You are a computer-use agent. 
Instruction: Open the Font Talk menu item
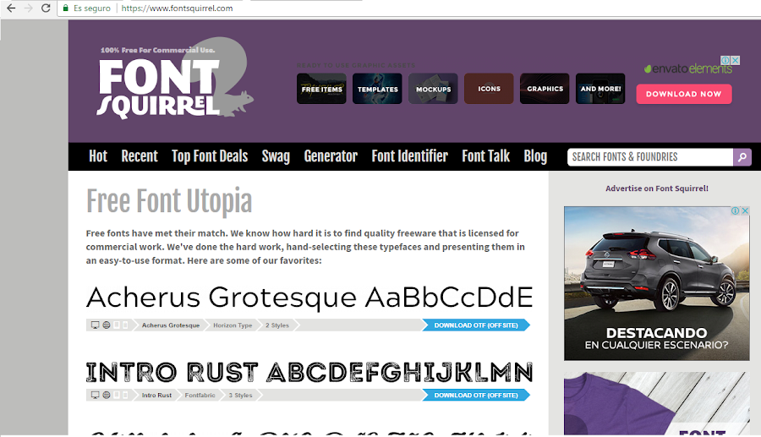(486, 156)
